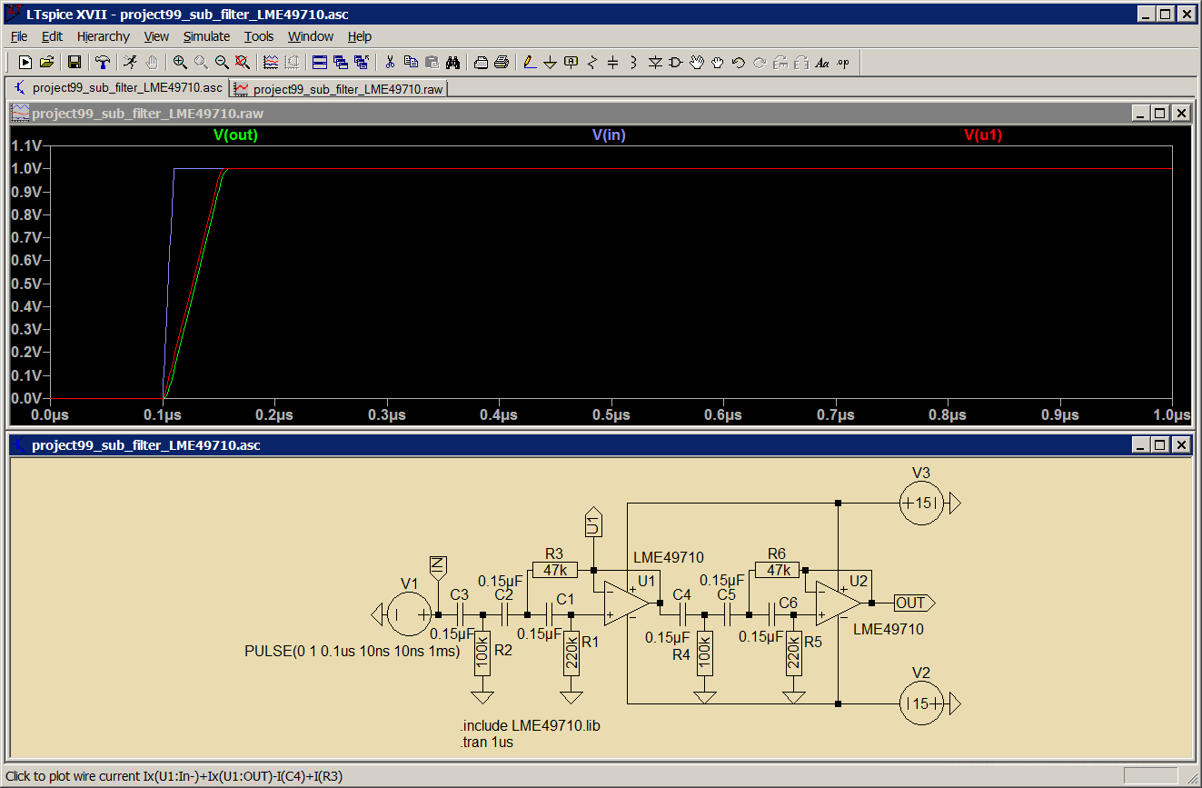Print with the printer icon
This screenshot has height=788, width=1202.
[x=502, y=62]
